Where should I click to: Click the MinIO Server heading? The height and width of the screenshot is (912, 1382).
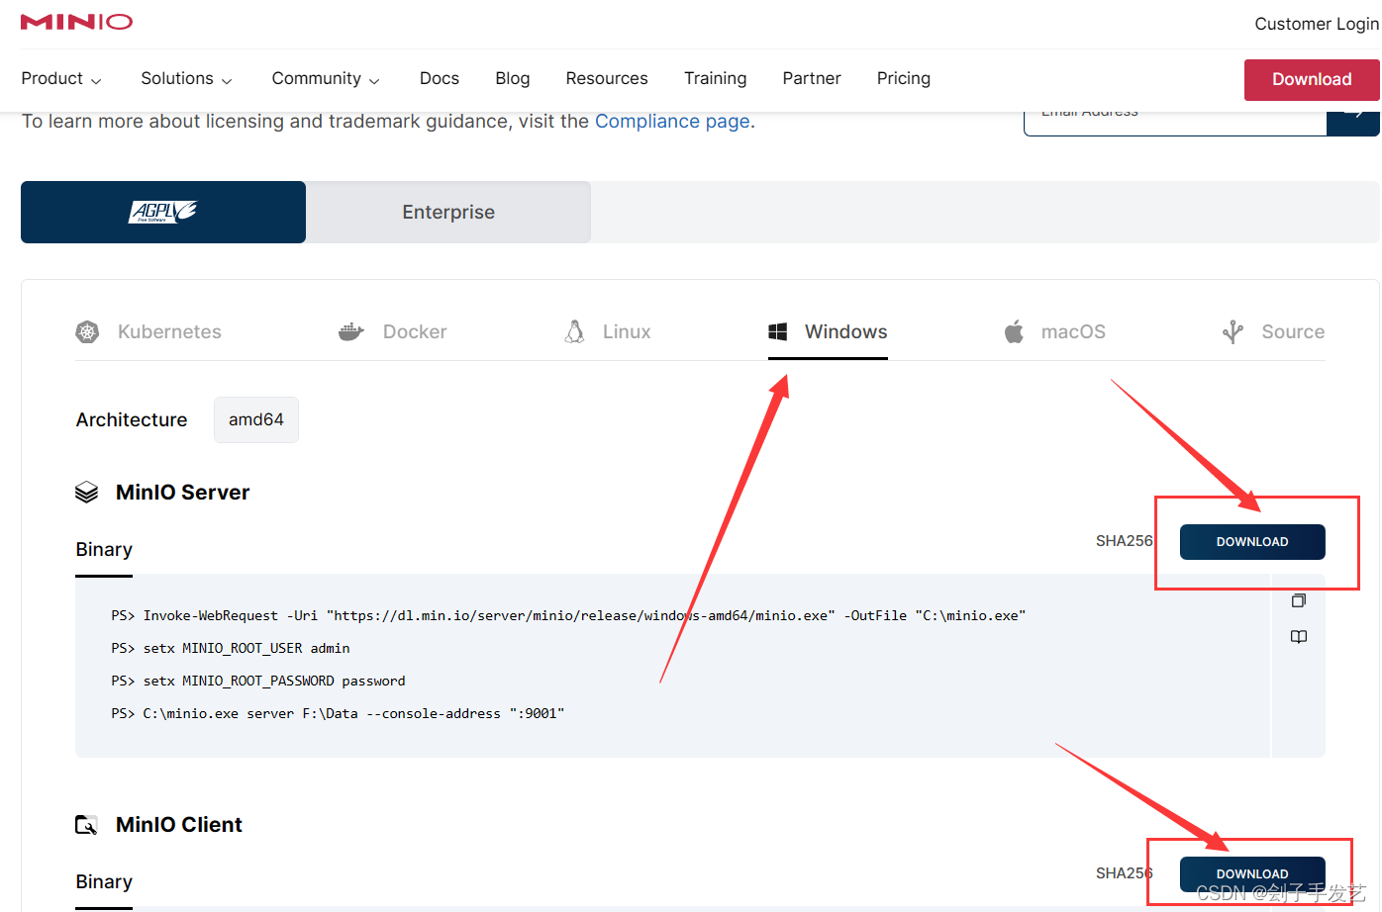tap(183, 492)
